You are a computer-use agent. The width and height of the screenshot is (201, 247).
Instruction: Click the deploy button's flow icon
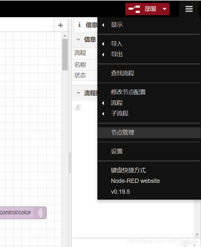tap(134, 9)
